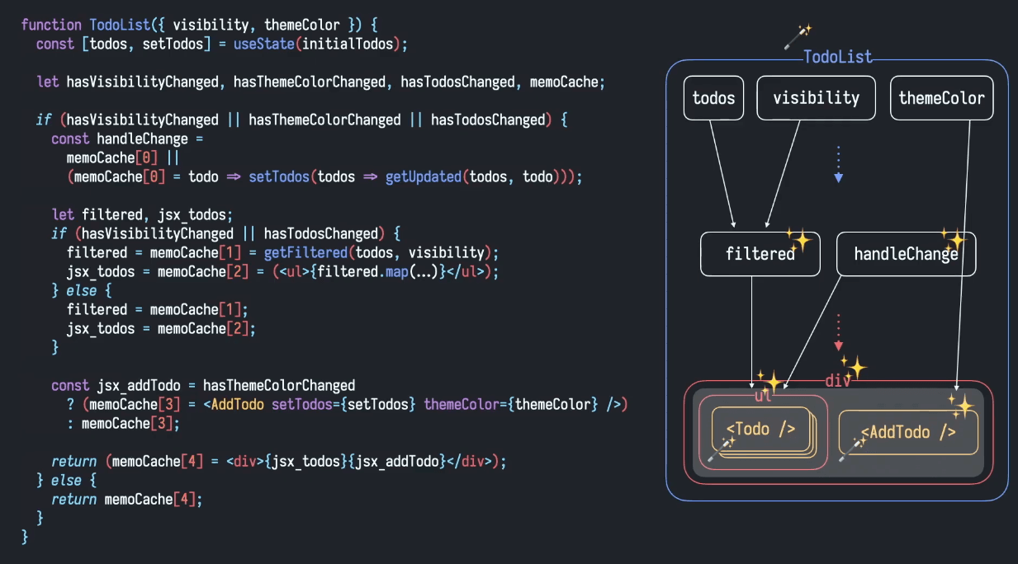Select the visibility node in the diagram
This screenshot has width=1018, height=564.
pyautogui.click(x=816, y=98)
